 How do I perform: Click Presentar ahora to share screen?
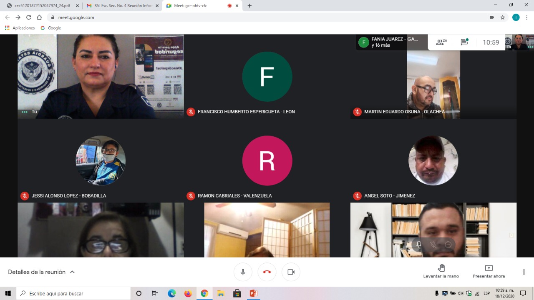[489, 271]
